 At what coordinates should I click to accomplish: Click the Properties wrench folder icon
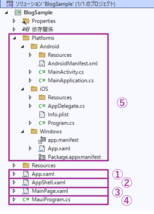click(26, 21)
